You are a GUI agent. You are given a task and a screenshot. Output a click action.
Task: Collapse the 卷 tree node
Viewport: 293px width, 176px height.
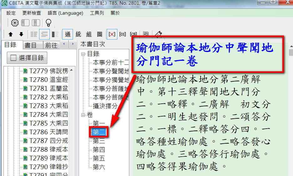pyautogui.click(x=83, y=115)
